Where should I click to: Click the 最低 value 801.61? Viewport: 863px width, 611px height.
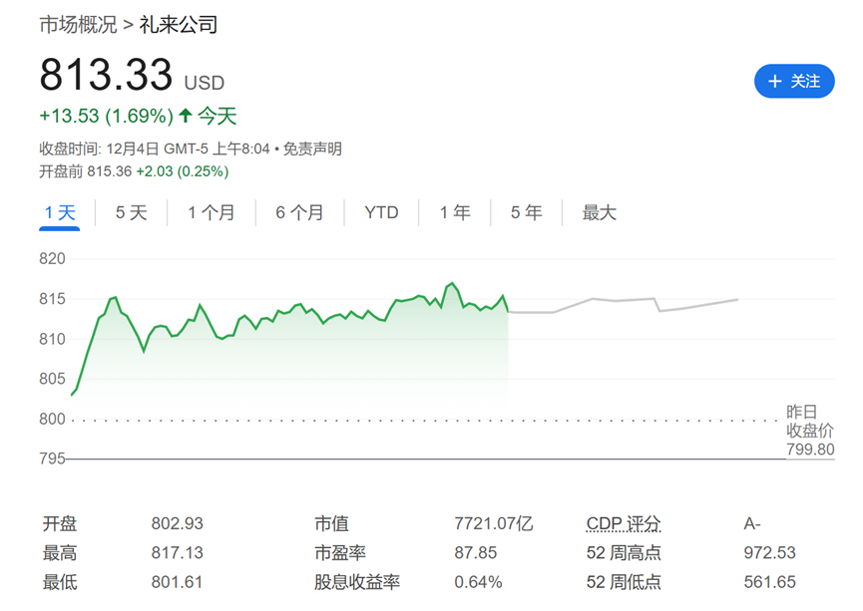tap(178, 582)
